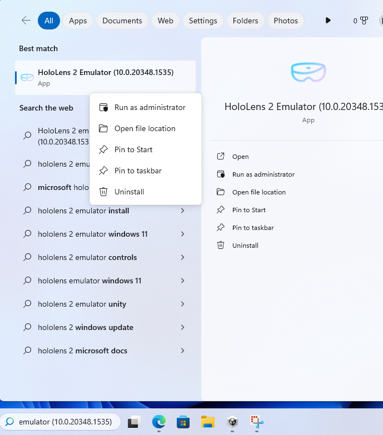The image size is (383, 435).
Task: Choose Pin to taskbar in context menu
Action: tap(146, 171)
